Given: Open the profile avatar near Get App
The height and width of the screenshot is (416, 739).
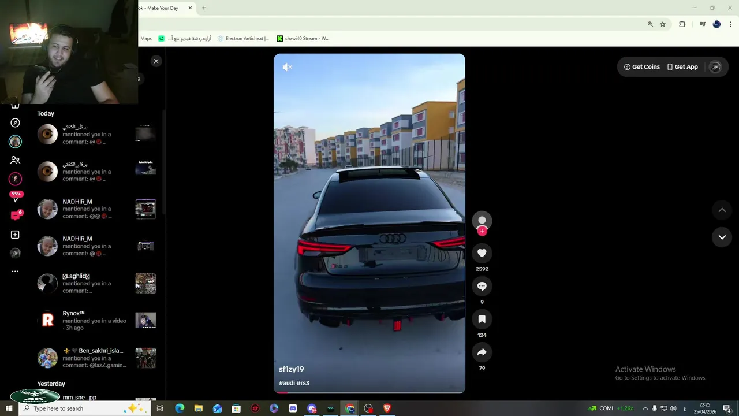Looking at the screenshot, I should coord(715,67).
